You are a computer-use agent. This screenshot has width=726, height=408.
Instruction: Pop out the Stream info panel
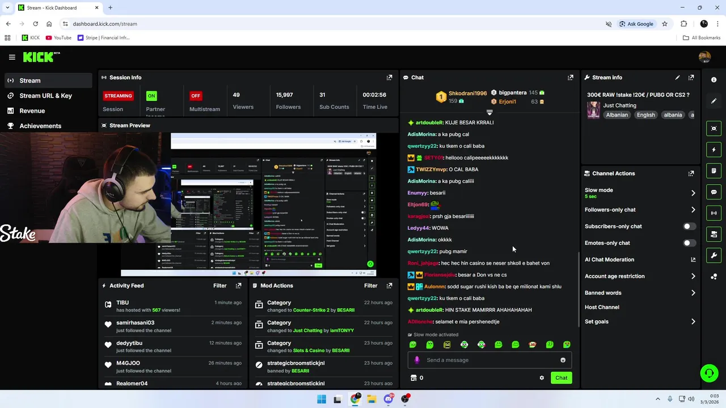click(x=691, y=78)
